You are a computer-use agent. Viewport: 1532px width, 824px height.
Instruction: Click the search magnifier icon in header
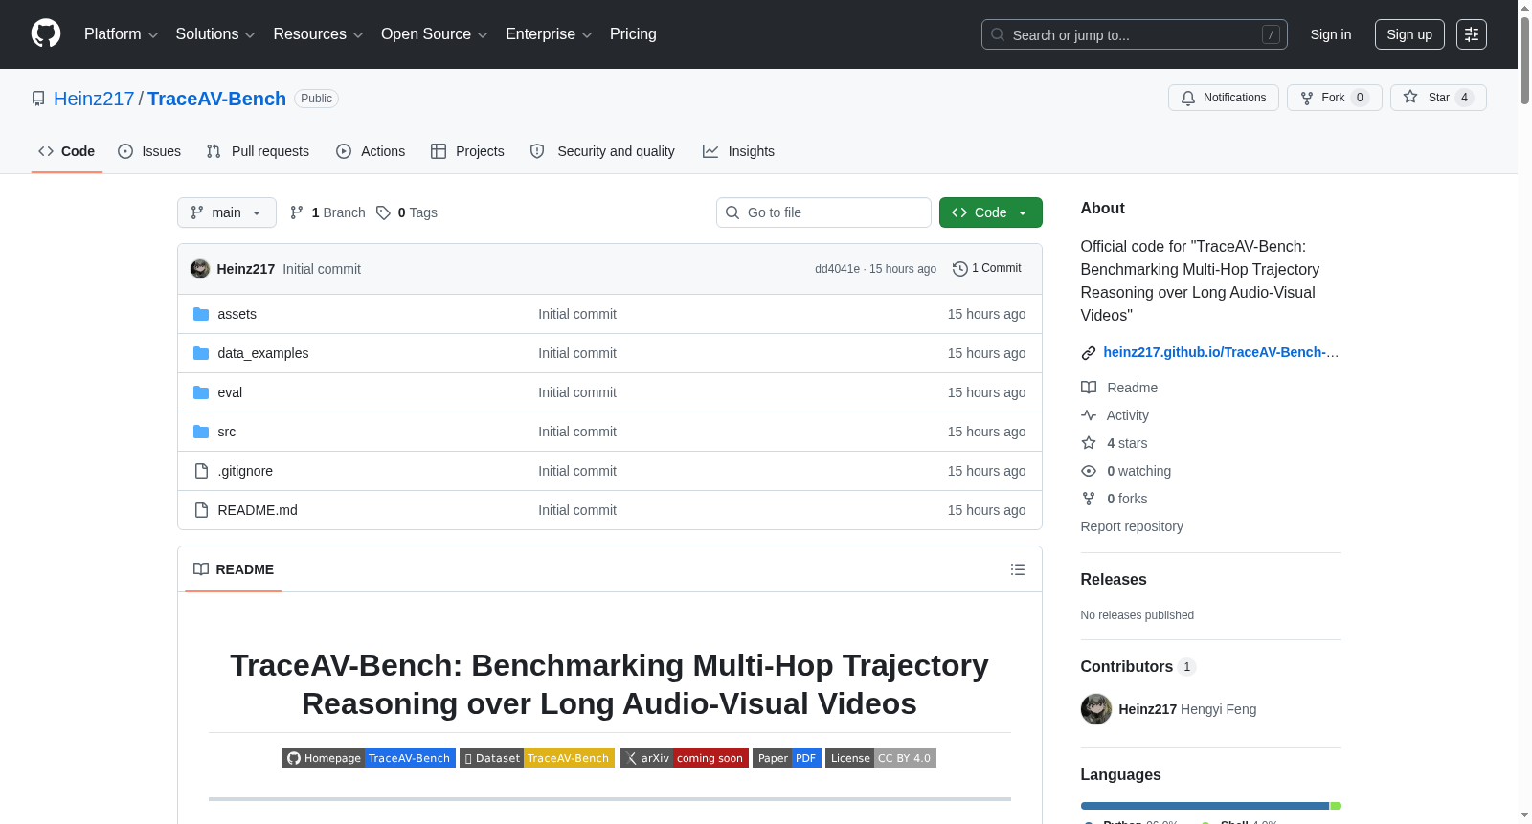pos(998,34)
